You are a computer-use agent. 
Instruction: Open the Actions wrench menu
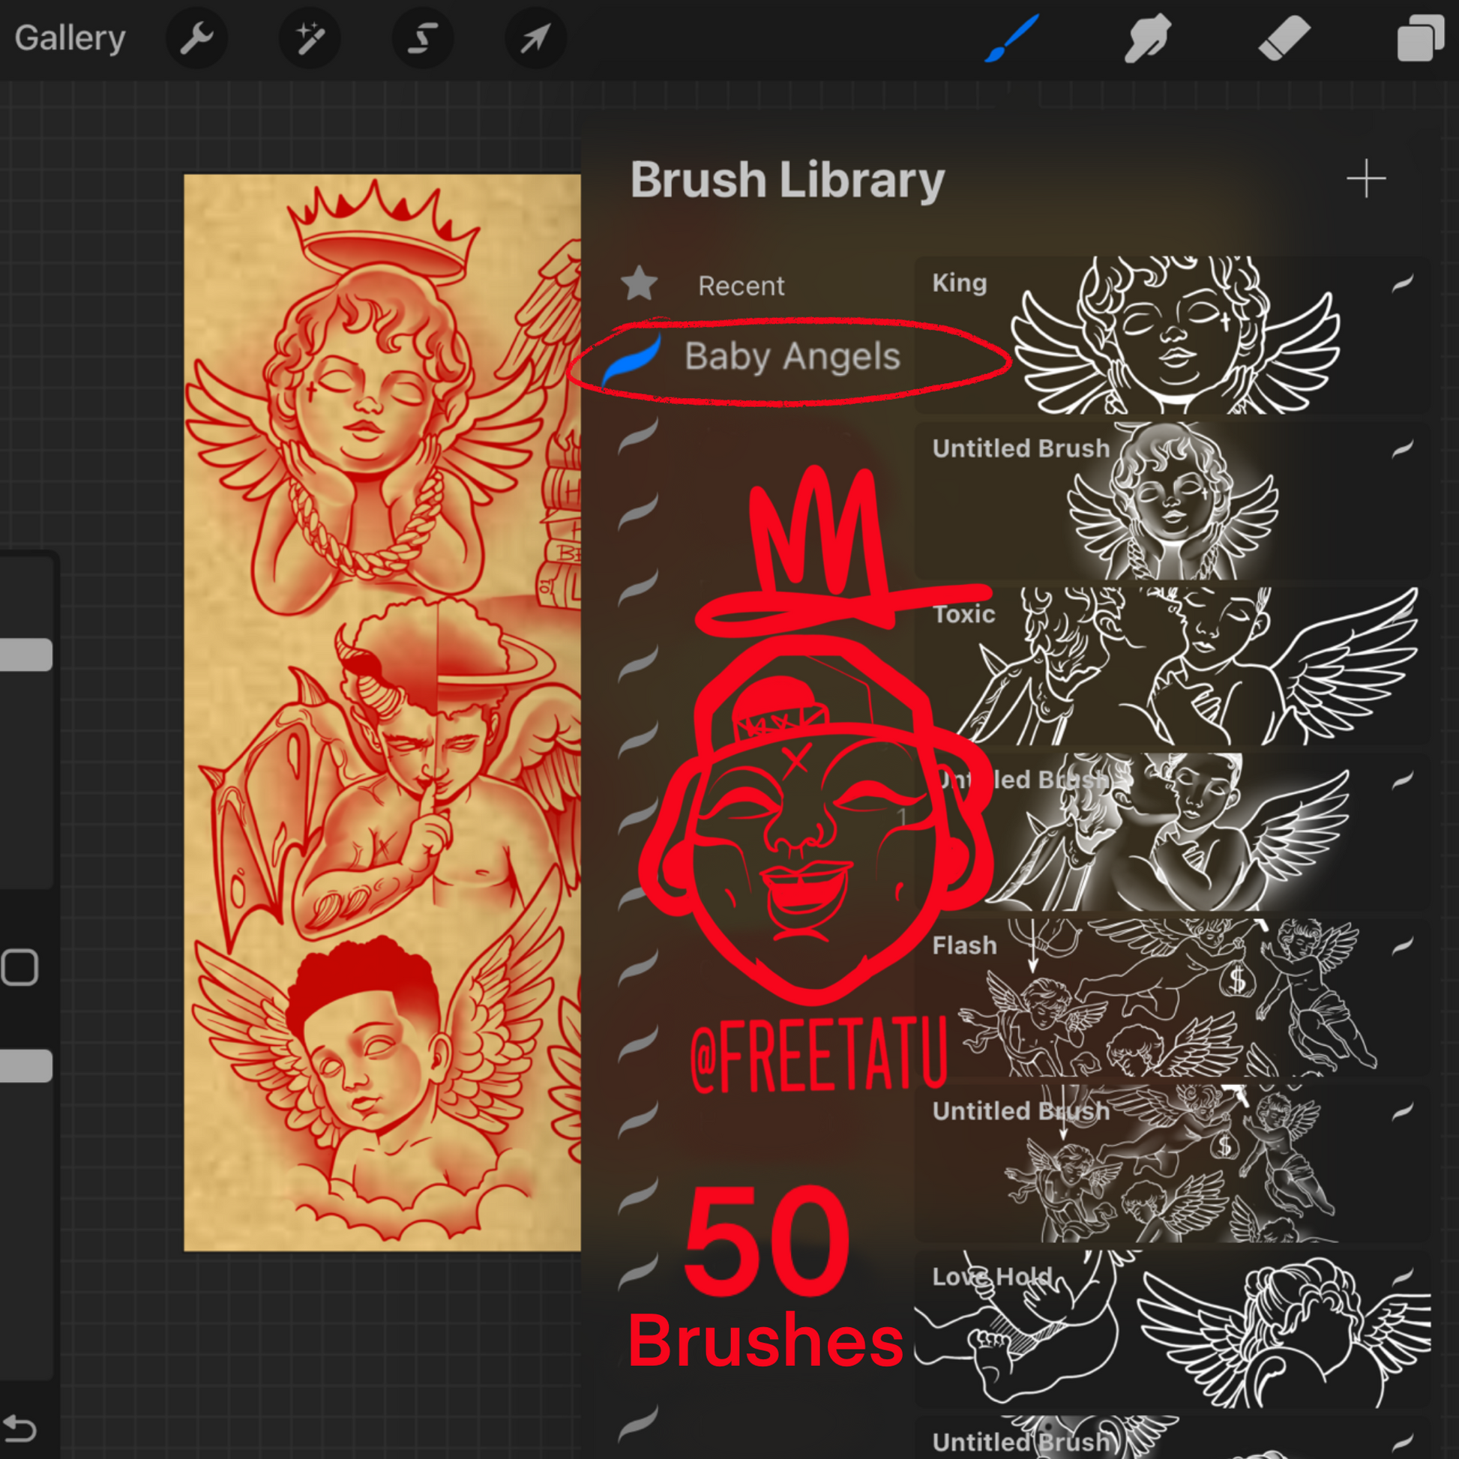coord(196,37)
